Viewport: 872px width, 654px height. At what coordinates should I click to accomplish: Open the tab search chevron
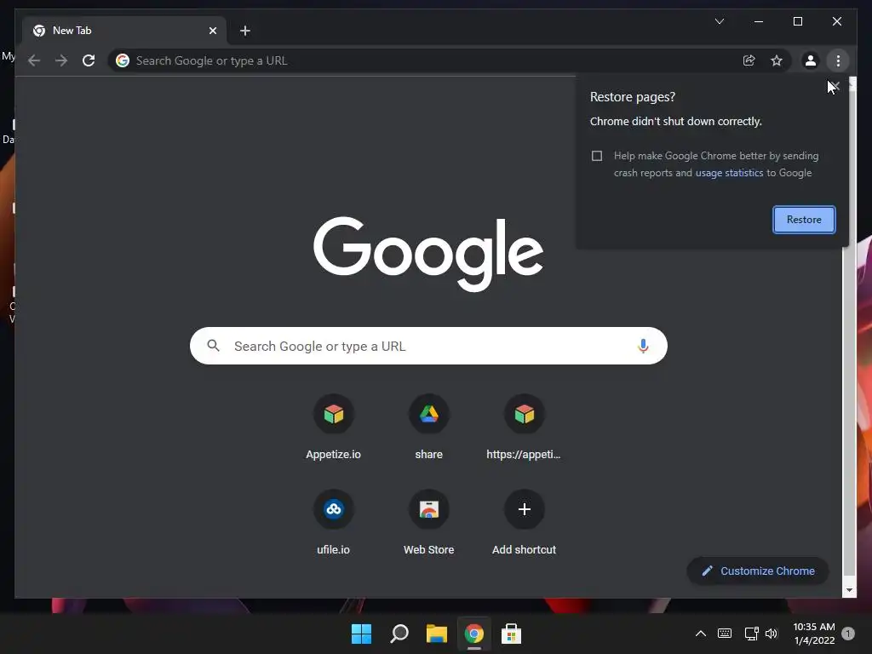click(719, 21)
